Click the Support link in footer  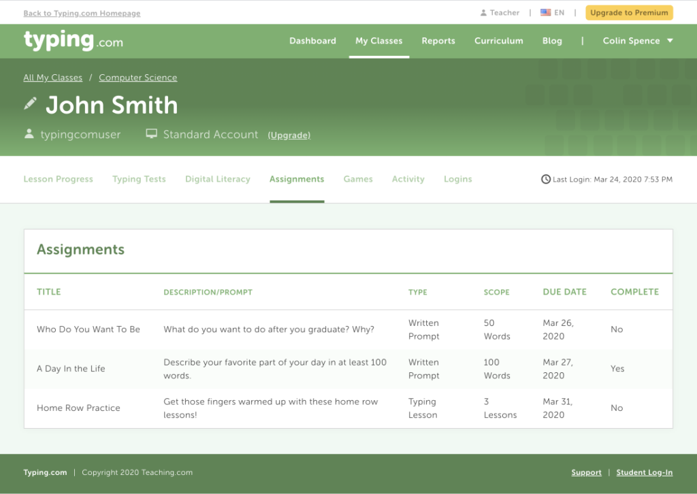586,472
